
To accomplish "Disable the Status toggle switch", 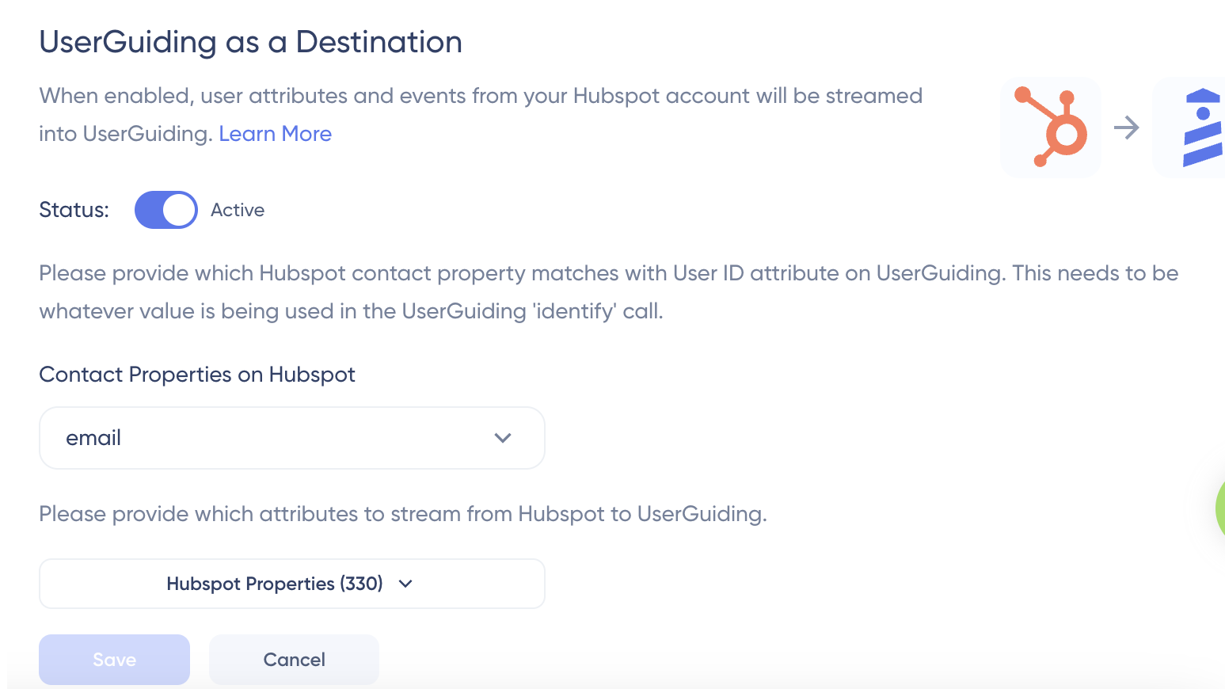I will point(165,210).
